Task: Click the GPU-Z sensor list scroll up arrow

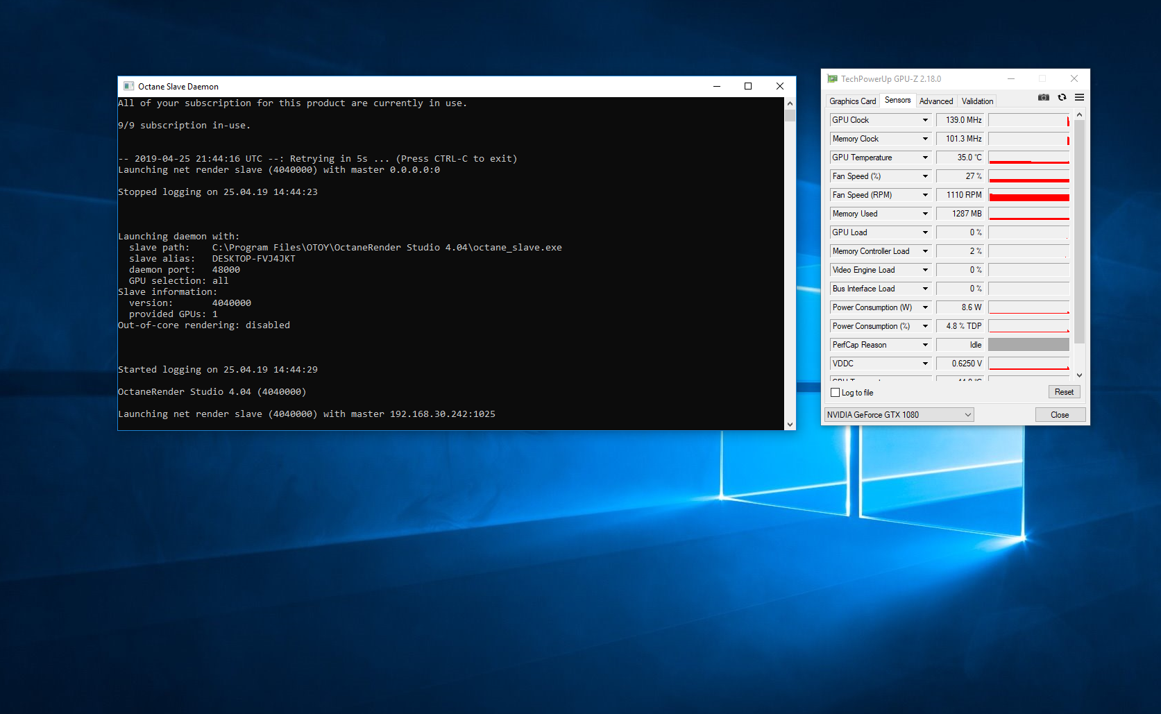Action: pyautogui.click(x=1079, y=114)
